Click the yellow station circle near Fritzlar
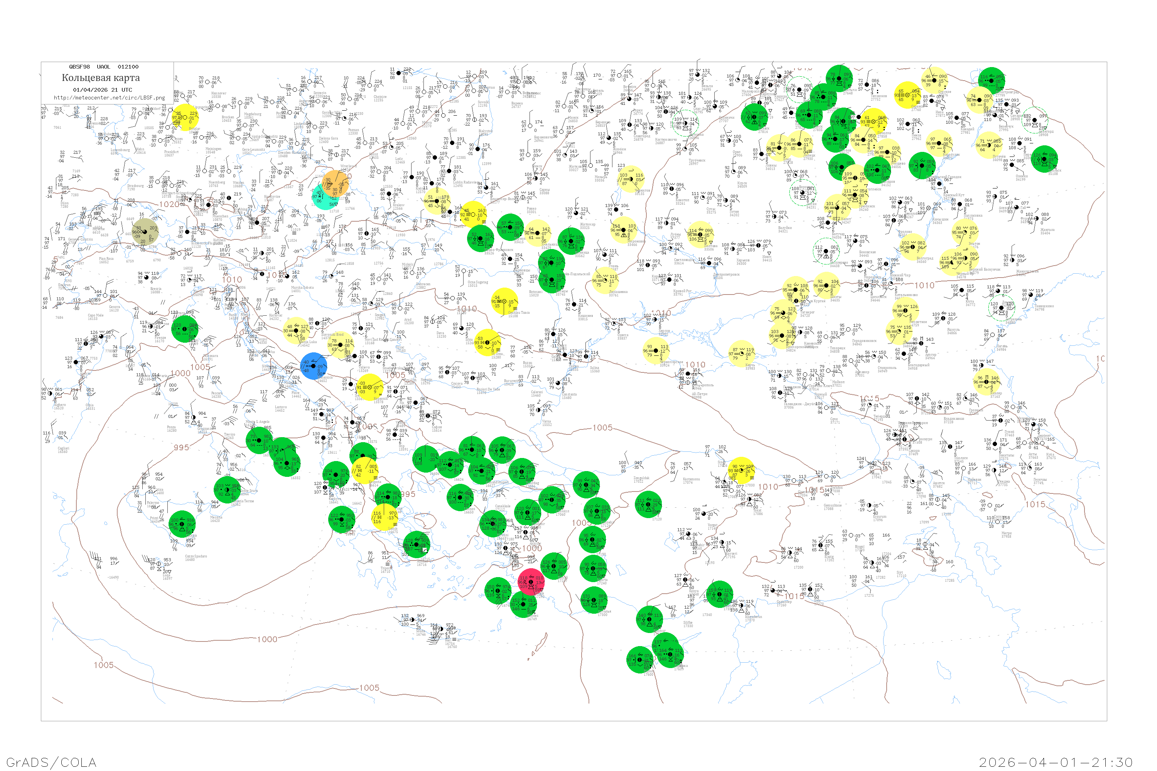The image size is (1157, 771). (x=186, y=118)
